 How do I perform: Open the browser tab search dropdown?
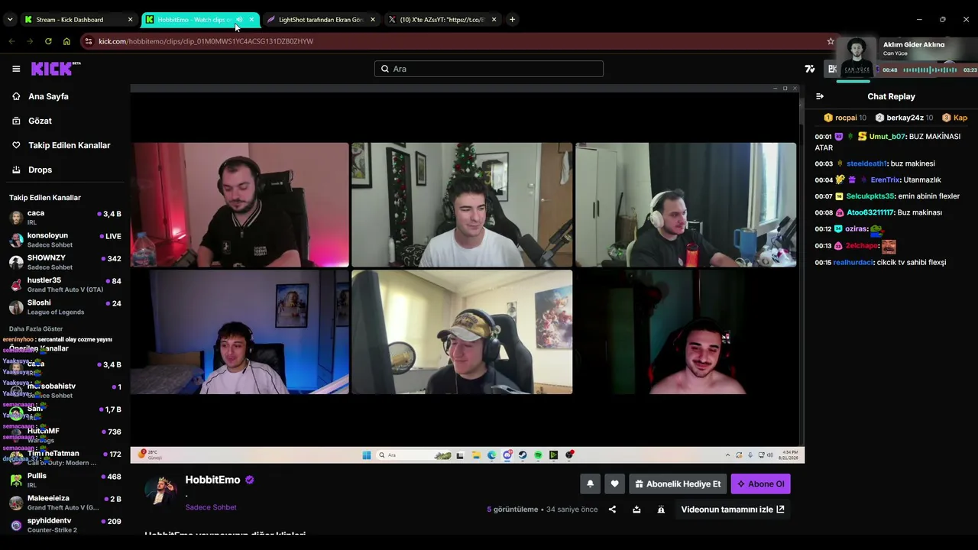(x=10, y=20)
